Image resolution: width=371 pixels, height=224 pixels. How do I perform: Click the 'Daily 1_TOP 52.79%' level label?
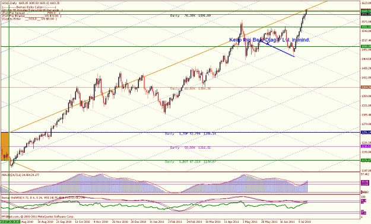click(x=190, y=134)
